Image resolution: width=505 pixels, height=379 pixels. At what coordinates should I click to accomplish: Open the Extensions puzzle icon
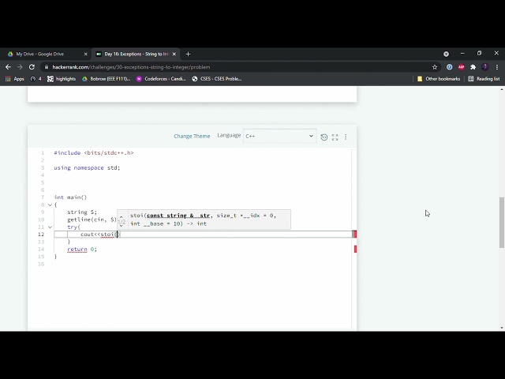click(x=473, y=67)
